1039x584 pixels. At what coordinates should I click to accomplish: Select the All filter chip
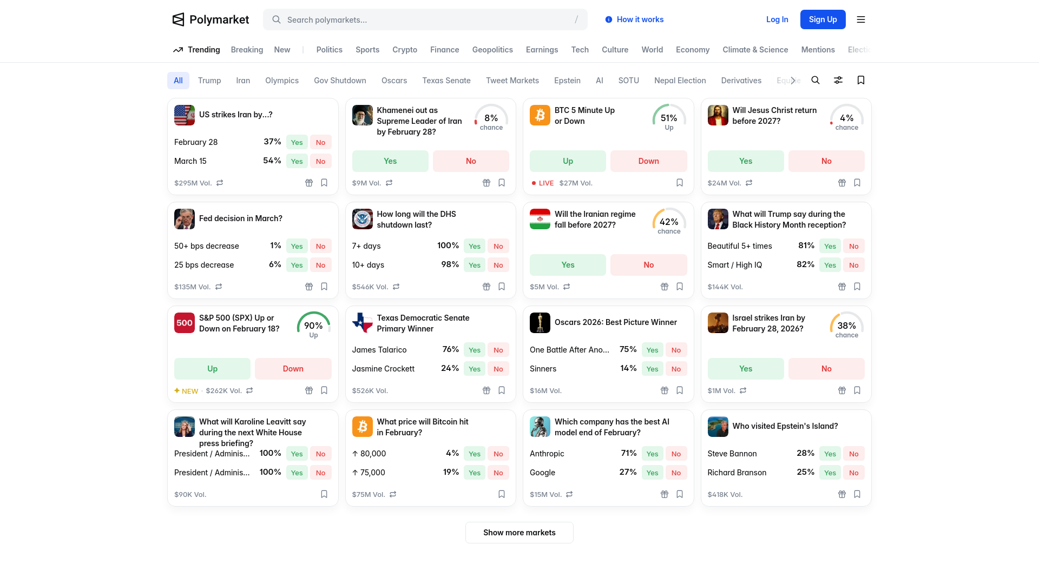[178, 81]
